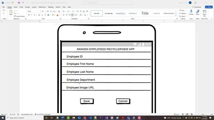Click the Shading paint bucket icon
The width and height of the screenshot is (214, 120).
pyautogui.click(x=81, y=15)
